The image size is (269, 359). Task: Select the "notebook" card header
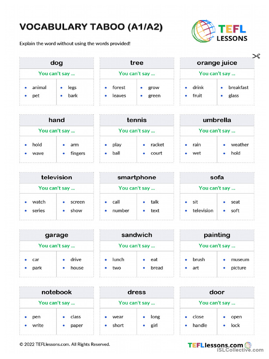pos(56,292)
